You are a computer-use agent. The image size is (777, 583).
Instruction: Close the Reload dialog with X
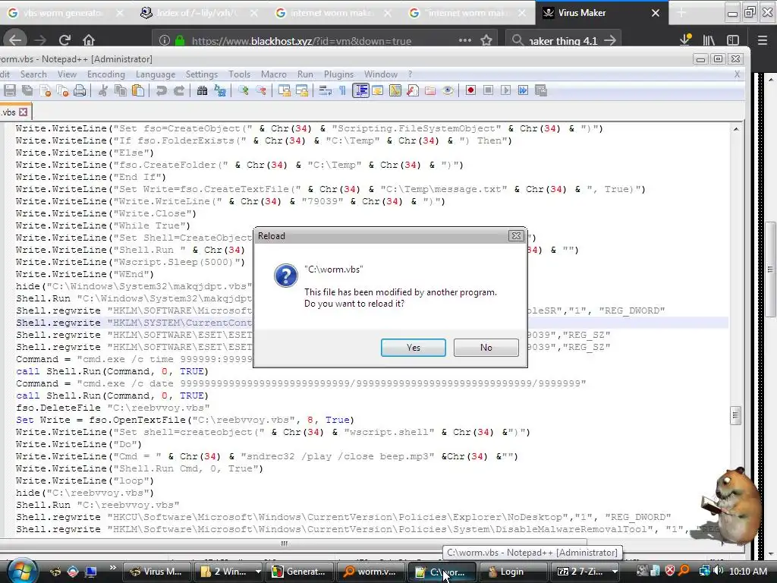(516, 236)
